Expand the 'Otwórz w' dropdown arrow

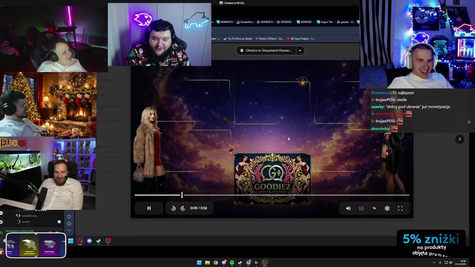click(x=300, y=50)
